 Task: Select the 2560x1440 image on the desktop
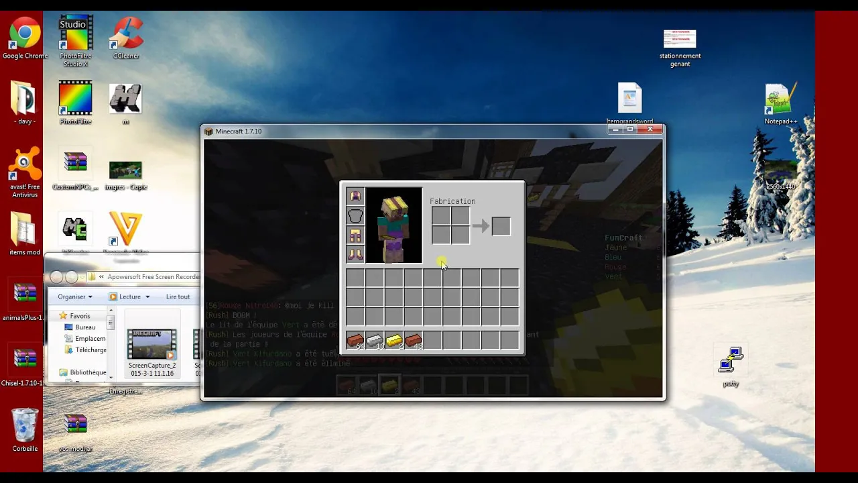780,174
